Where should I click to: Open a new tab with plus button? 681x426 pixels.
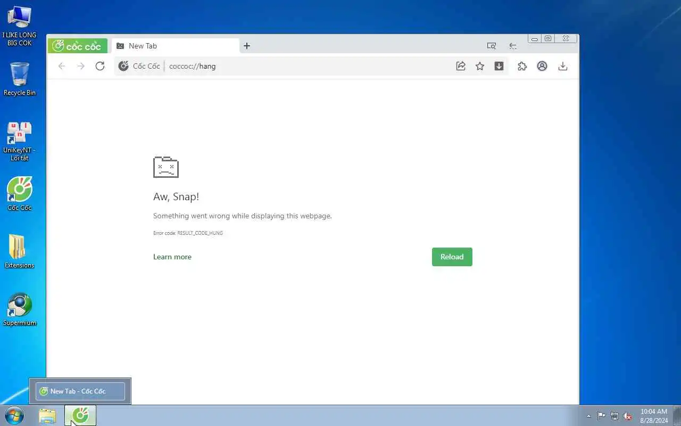click(x=247, y=46)
